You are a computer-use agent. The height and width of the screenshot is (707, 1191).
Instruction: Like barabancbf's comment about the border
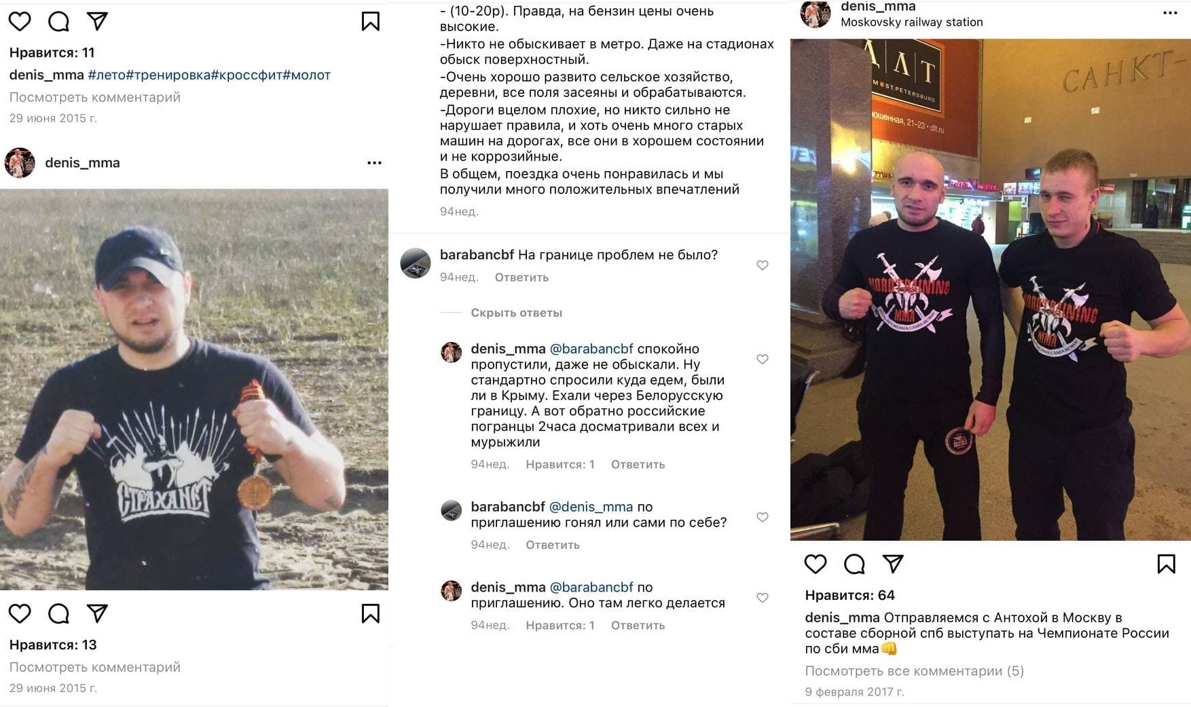[x=763, y=265]
